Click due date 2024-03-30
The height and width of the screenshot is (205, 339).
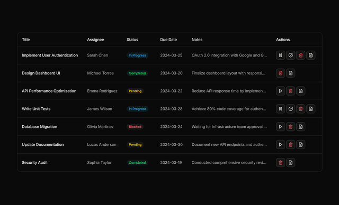[172, 145]
